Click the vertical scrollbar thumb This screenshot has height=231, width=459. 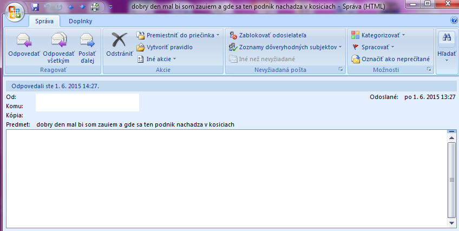point(451,180)
